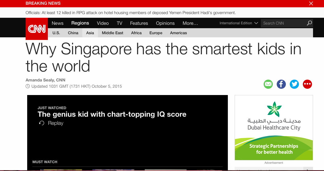Viewport: 324px width, 171px height.
Task: Expand the International Edition dropdown
Action: [x=239, y=23]
